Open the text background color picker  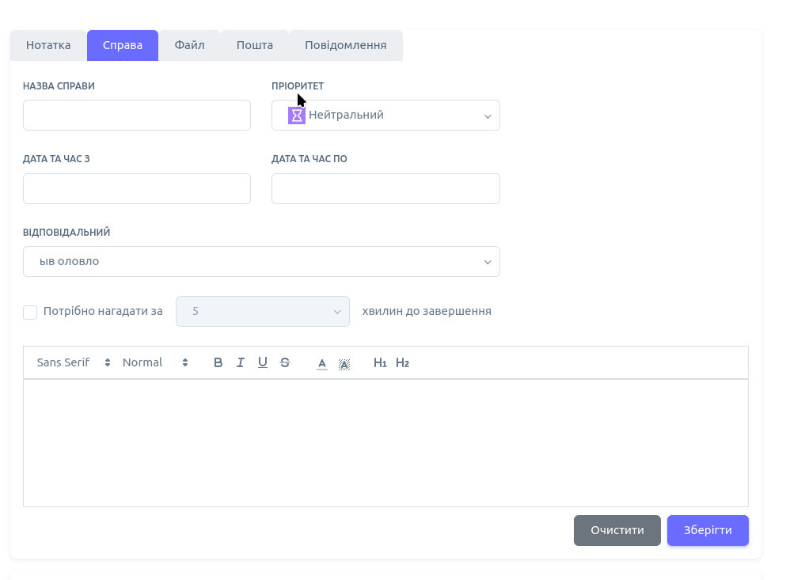[x=344, y=363]
